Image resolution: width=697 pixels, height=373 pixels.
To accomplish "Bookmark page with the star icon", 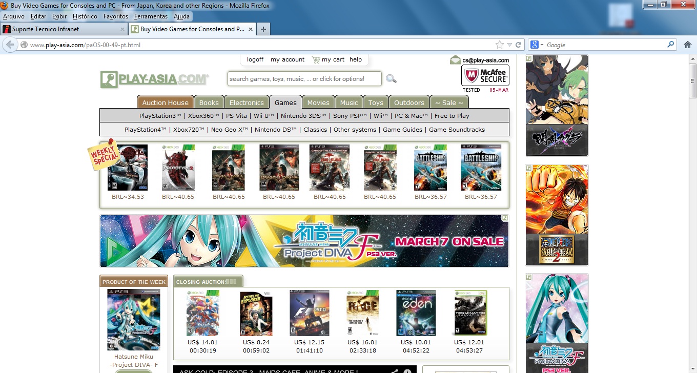I will point(500,45).
